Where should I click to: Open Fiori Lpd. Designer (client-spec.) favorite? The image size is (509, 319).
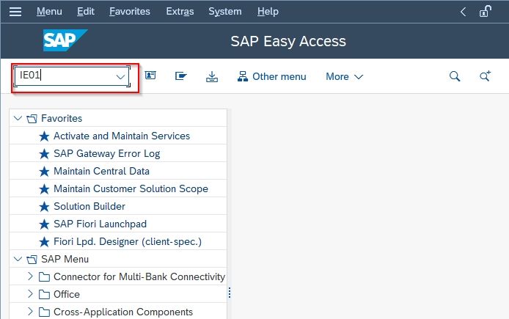tap(128, 241)
